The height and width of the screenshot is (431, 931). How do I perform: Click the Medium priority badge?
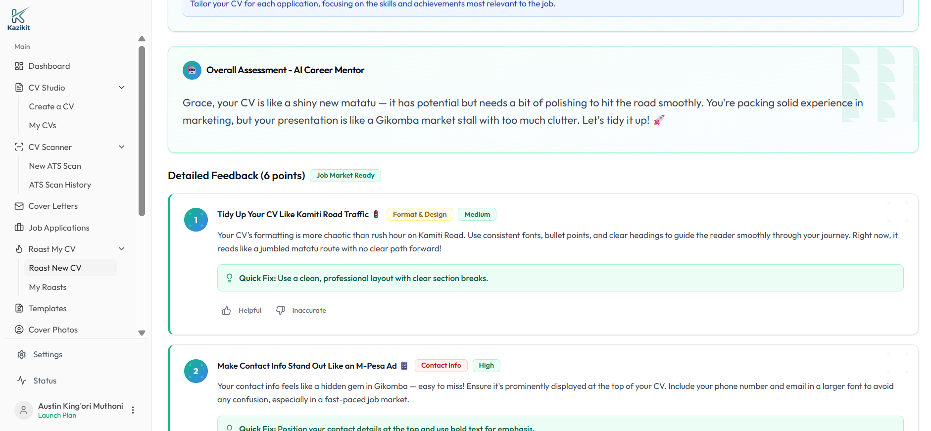click(477, 214)
